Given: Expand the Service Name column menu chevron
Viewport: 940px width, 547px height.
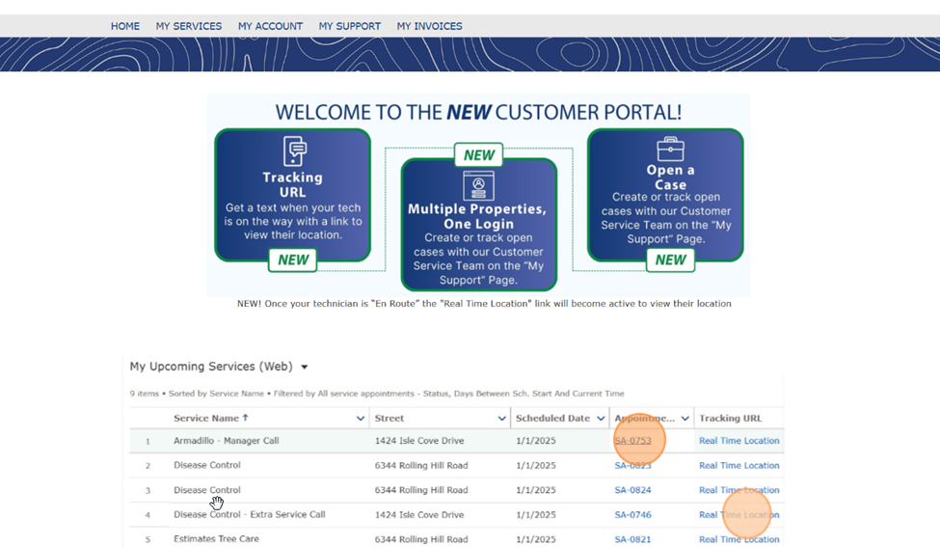Looking at the screenshot, I should click(360, 419).
